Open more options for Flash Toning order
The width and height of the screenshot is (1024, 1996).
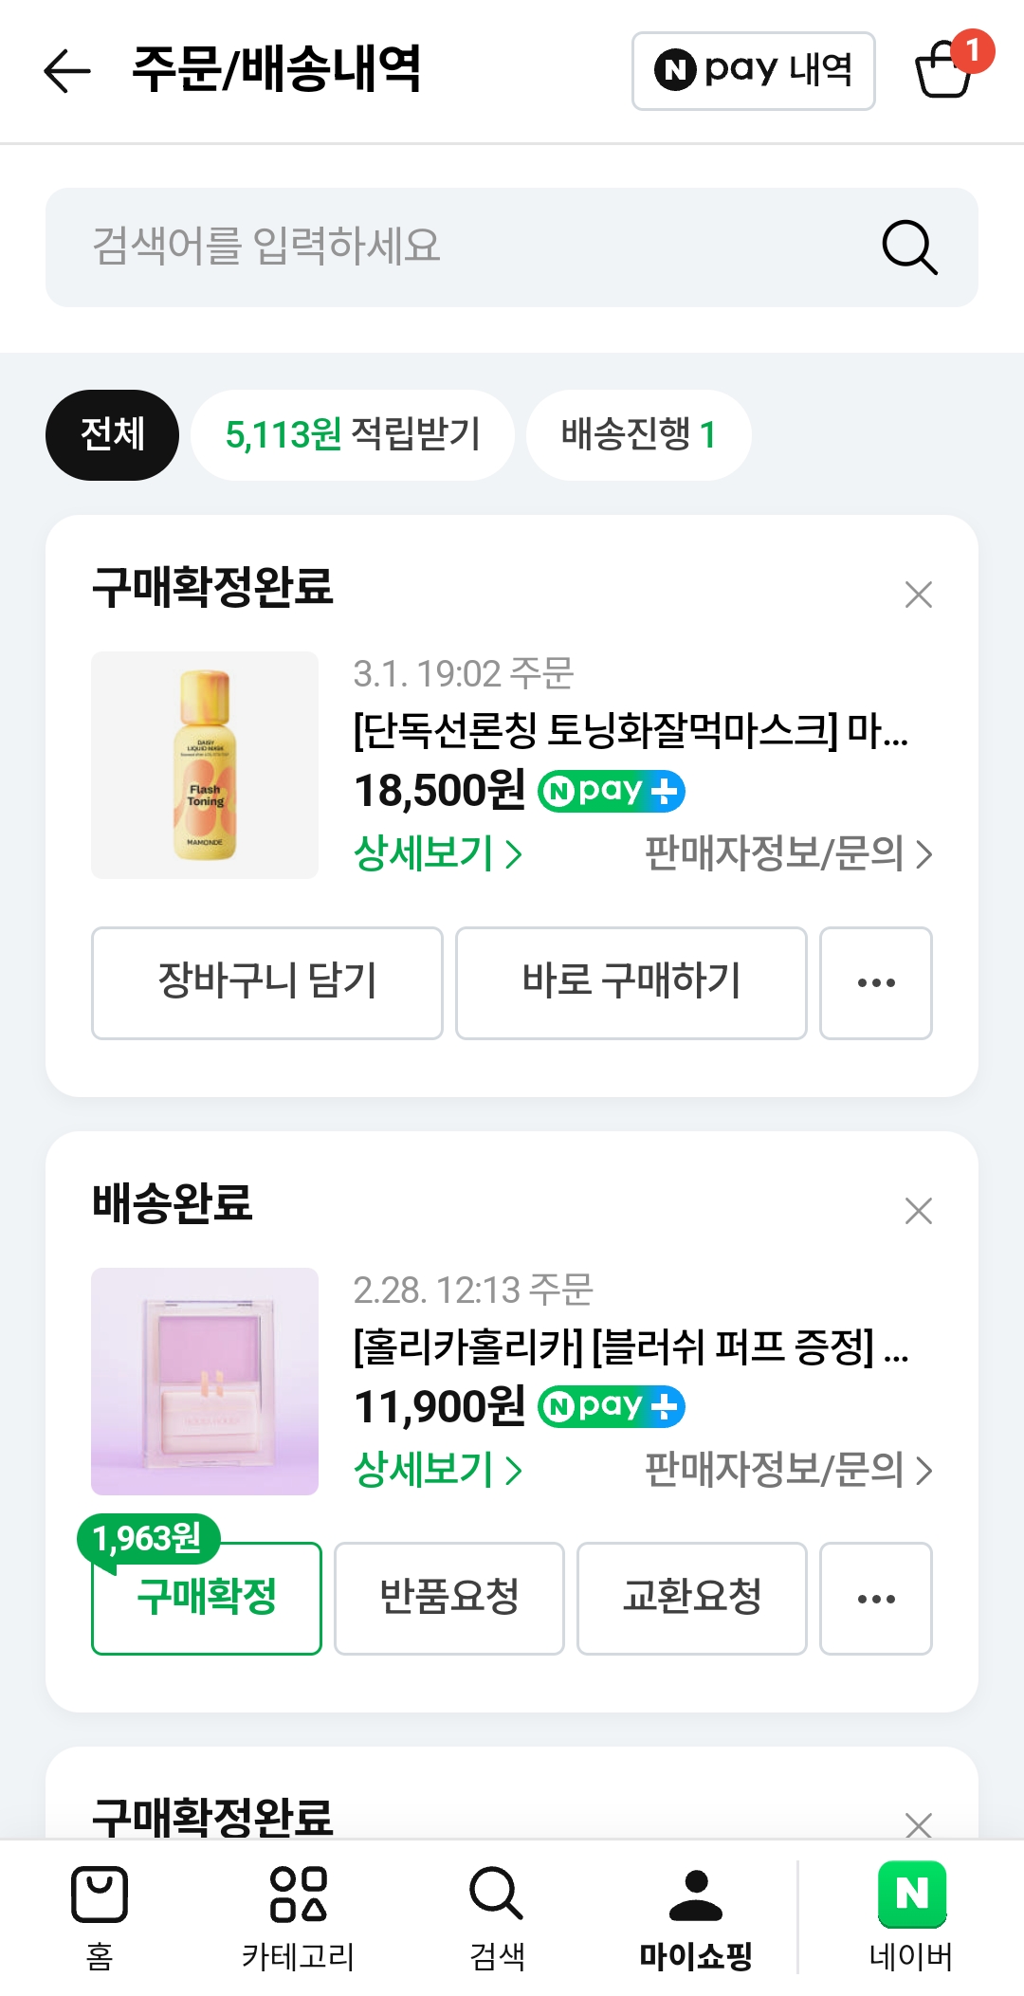coord(875,983)
